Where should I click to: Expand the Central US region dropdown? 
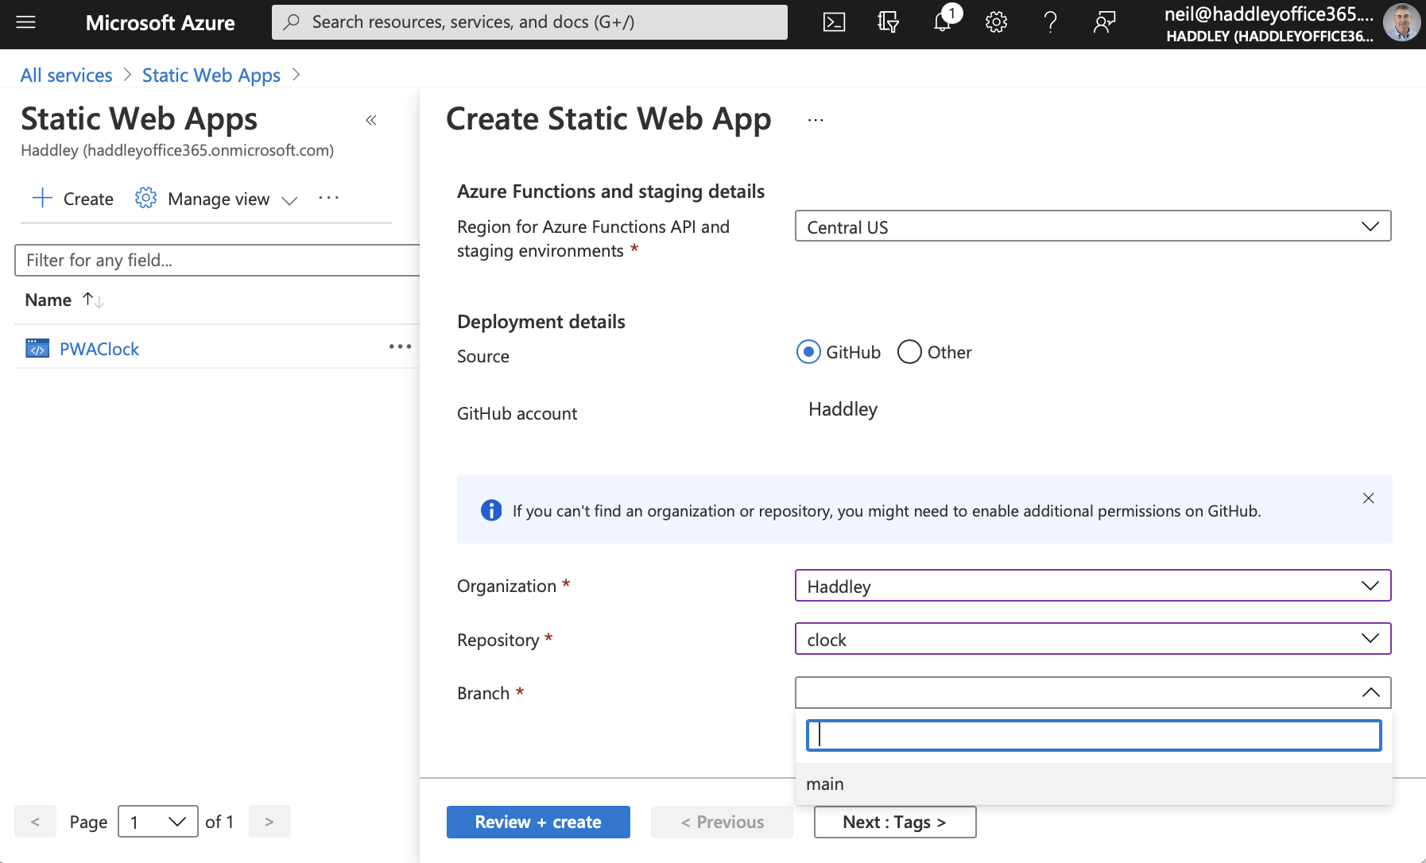tap(1092, 226)
